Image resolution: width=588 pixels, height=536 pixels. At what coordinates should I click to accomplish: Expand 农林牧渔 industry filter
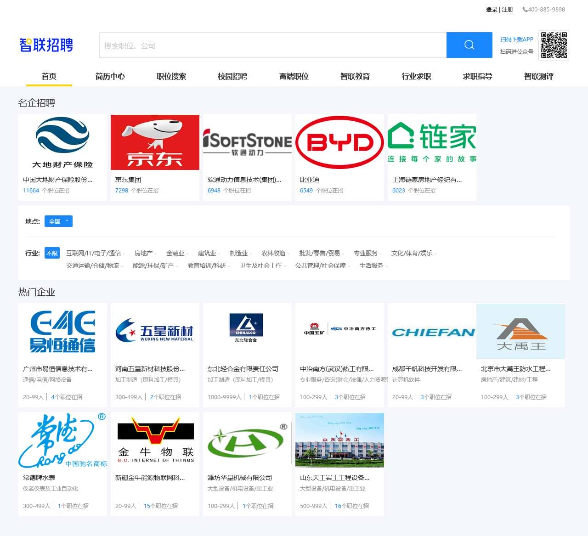275,253
